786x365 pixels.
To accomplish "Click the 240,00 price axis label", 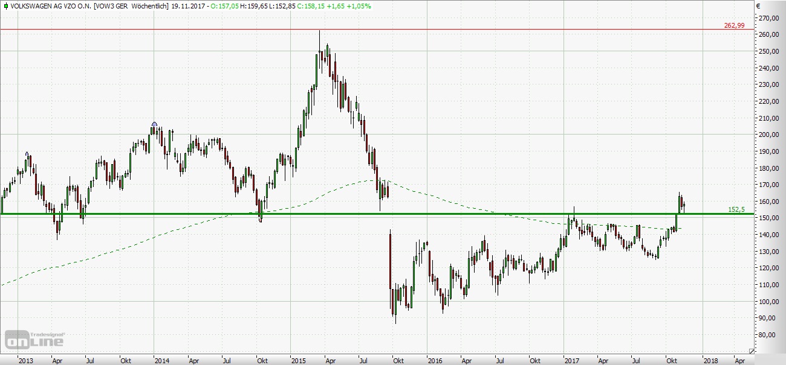I will (769, 68).
